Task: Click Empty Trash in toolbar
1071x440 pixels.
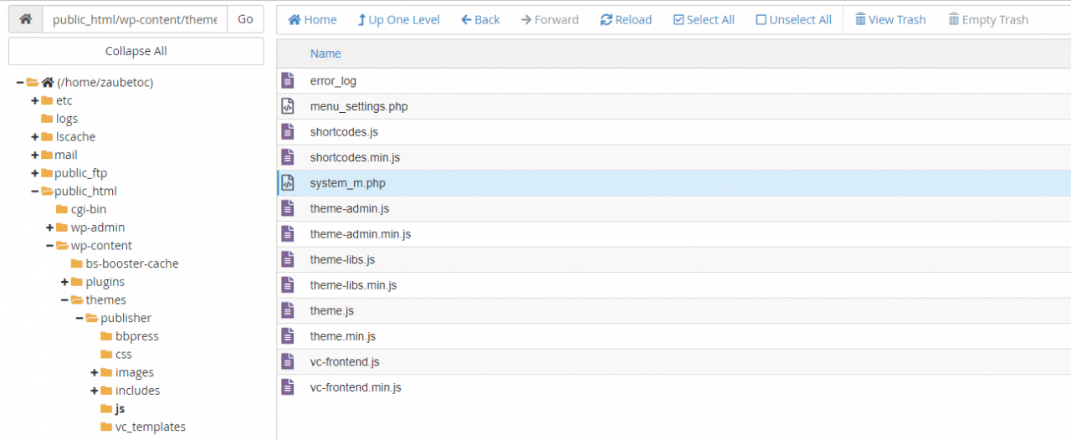Action: 987,19
